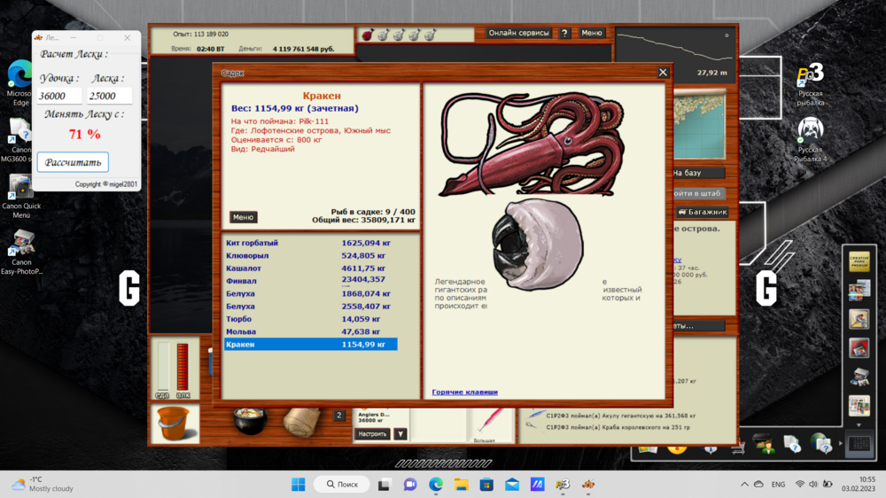
Task: Select the Финвал row
Action: (310, 281)
